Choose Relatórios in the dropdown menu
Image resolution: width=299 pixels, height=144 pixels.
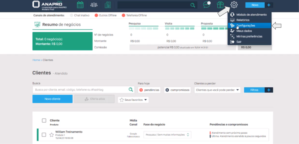(x=243, y=20)
